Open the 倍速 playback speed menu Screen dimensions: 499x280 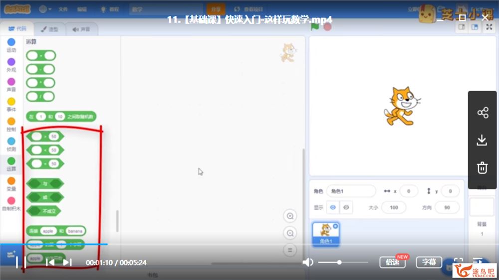[392, 262]
